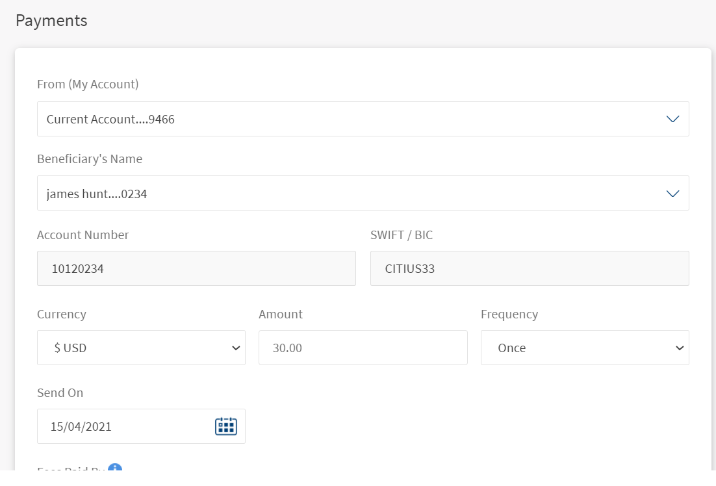The width and height of the screenshot is (716, 486).
Task: Click the Send On field label
Action: click(x=60, y=392)
